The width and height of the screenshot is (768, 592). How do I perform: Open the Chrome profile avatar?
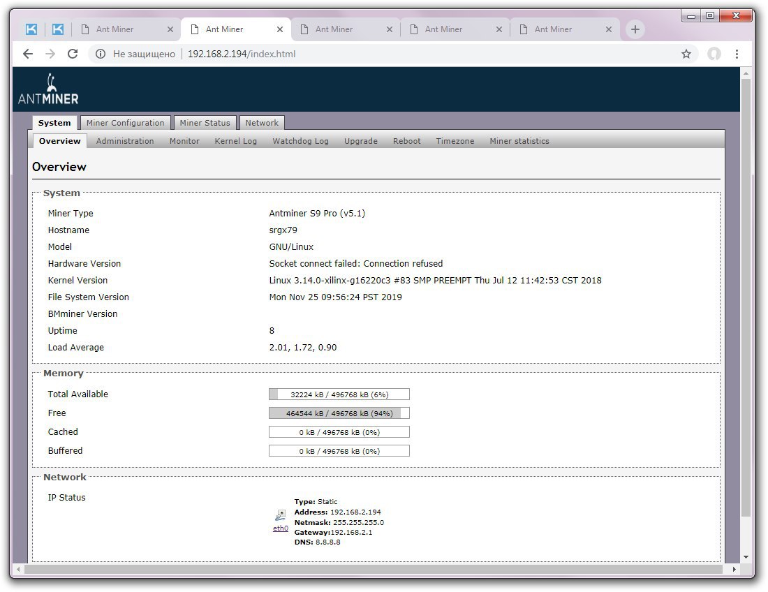(x=714, y=54)
